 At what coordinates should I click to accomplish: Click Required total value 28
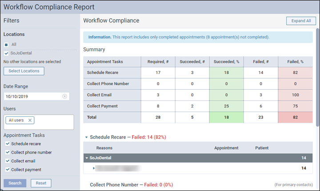coord(158,117)
